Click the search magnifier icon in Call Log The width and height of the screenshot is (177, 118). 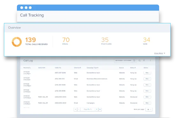(140, 61)
